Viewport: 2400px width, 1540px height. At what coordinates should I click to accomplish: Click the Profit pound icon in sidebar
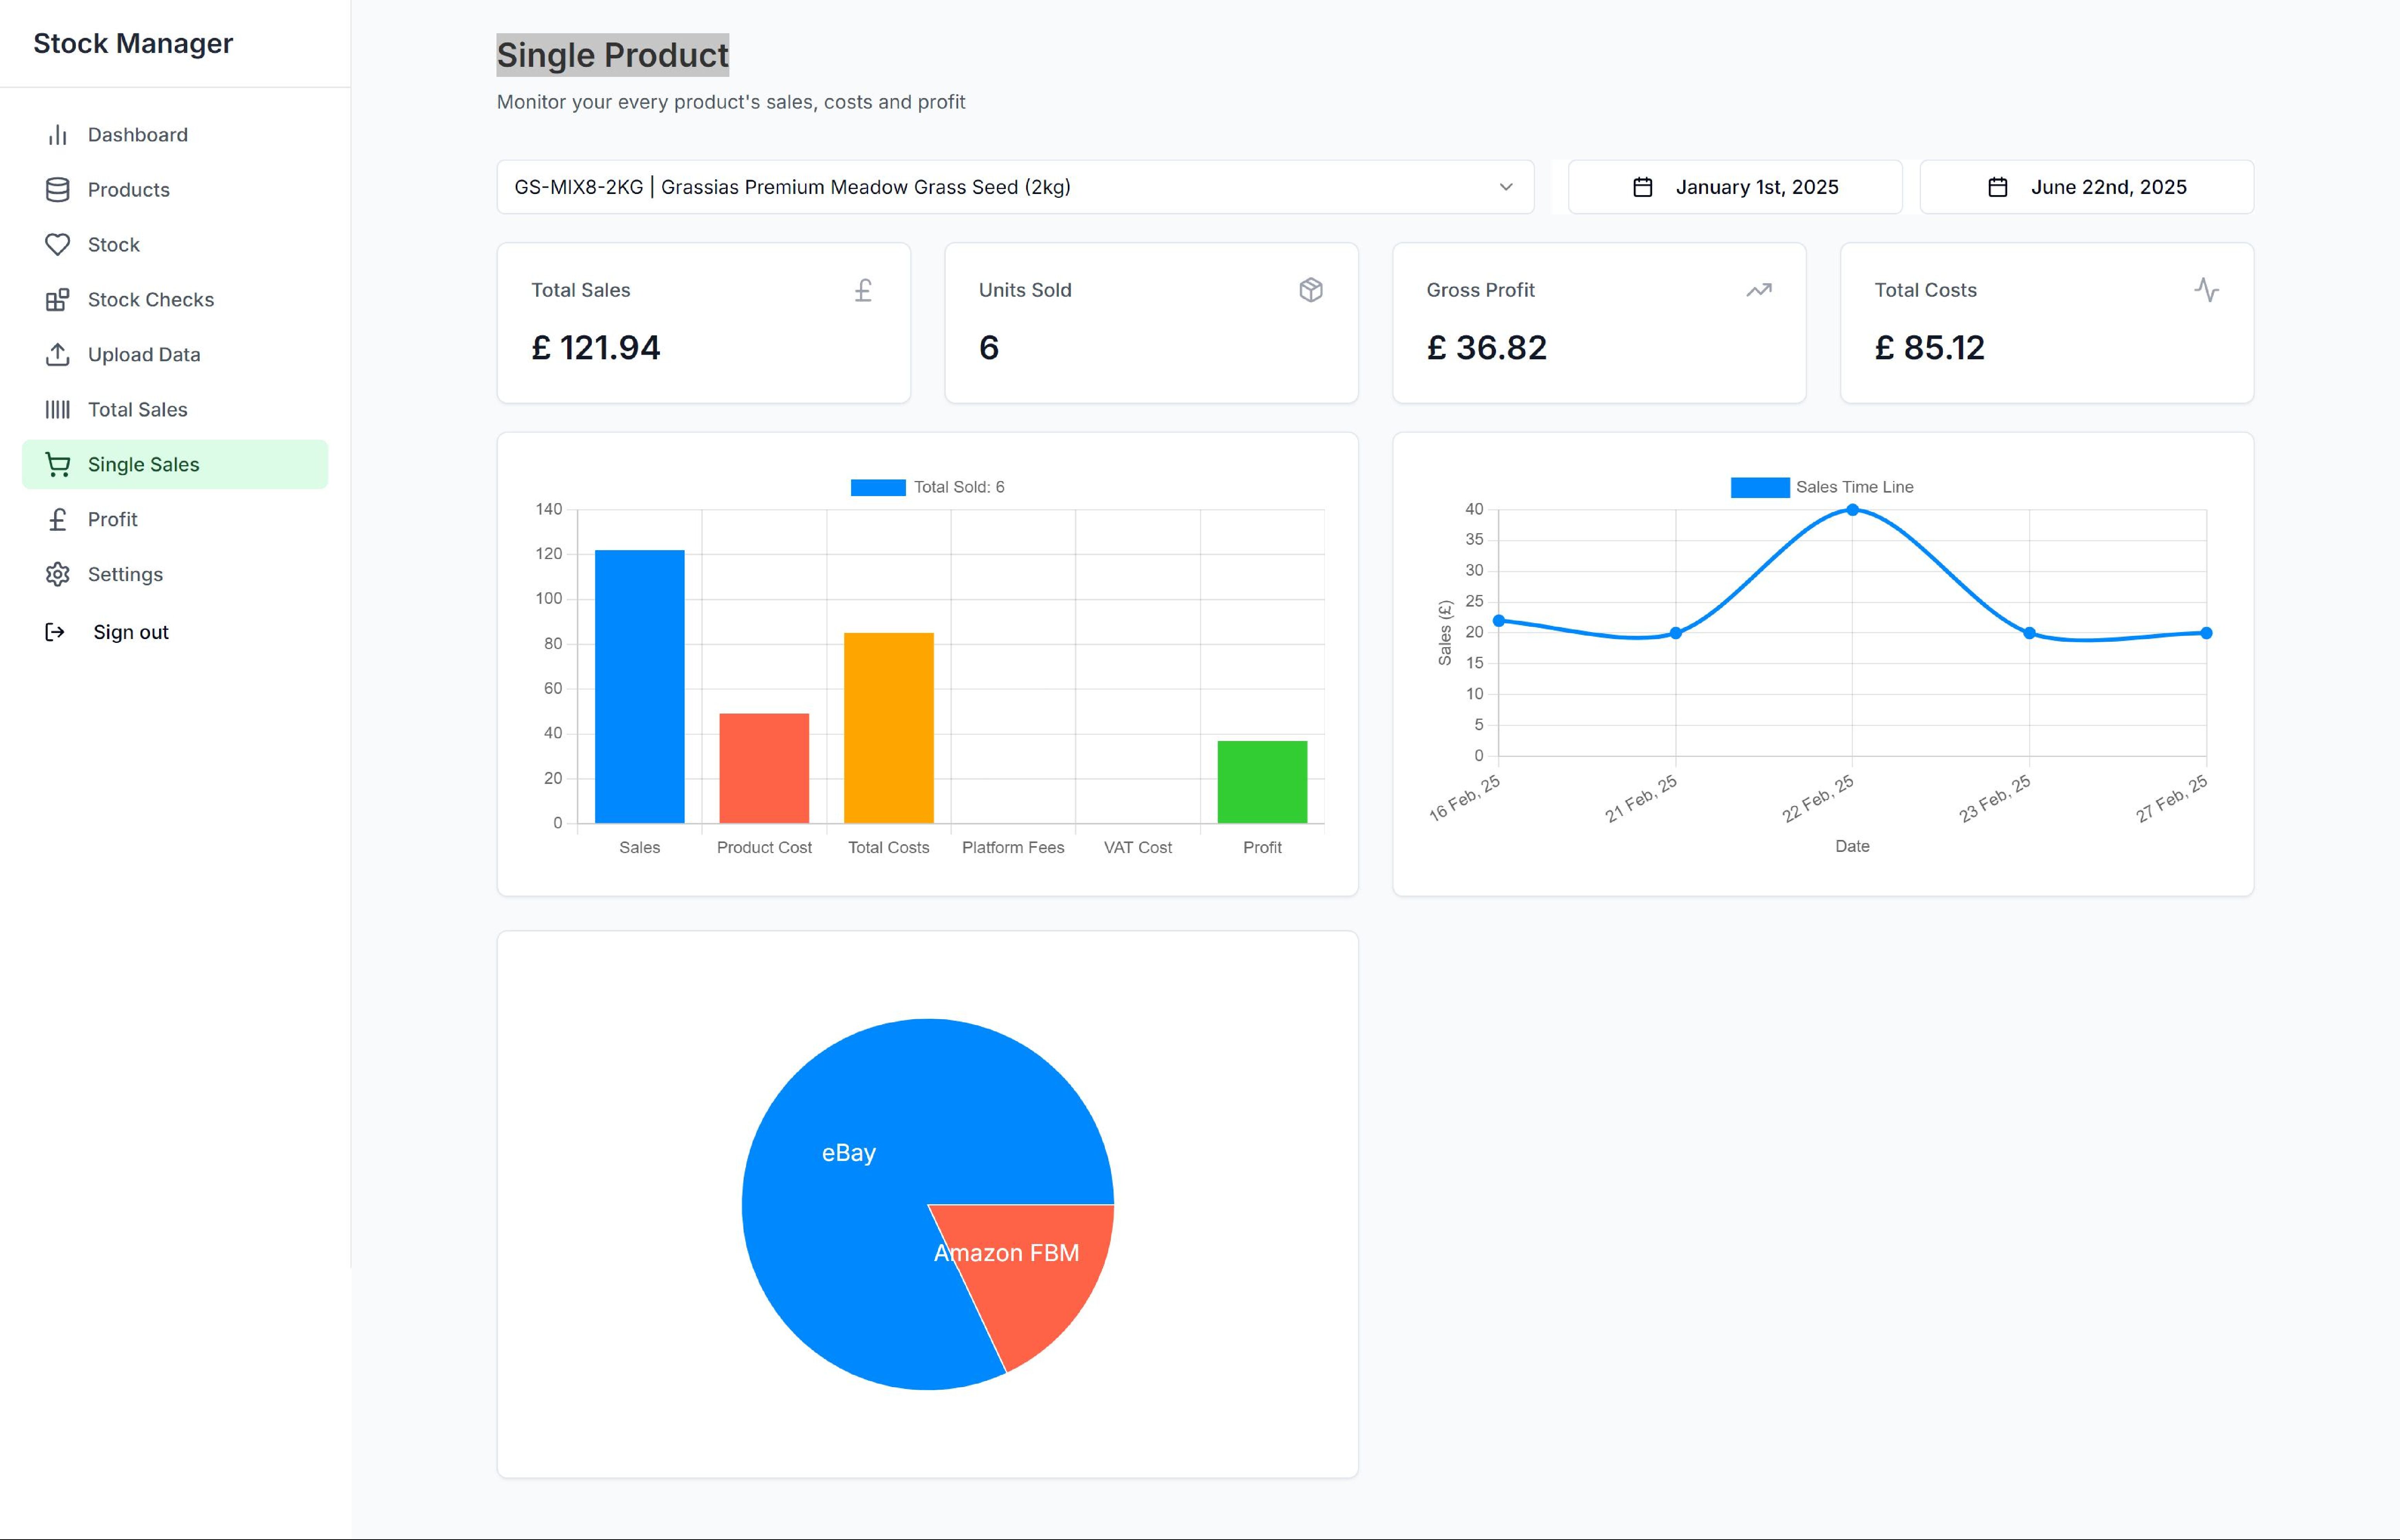point(58,520)
